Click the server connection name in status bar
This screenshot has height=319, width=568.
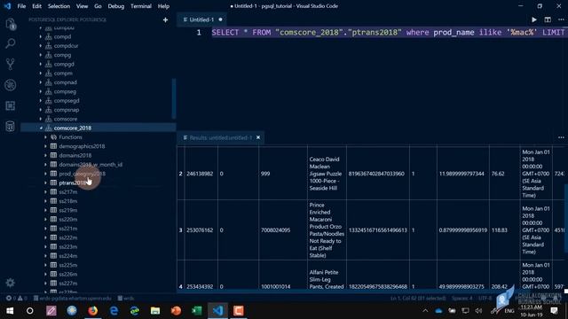pyautogui.click(x=73, y=299)
